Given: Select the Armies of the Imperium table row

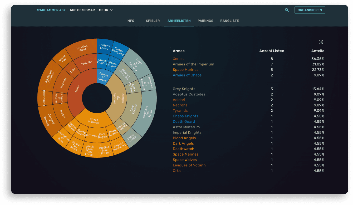Looking at the screenshot, I should [193, 64].
